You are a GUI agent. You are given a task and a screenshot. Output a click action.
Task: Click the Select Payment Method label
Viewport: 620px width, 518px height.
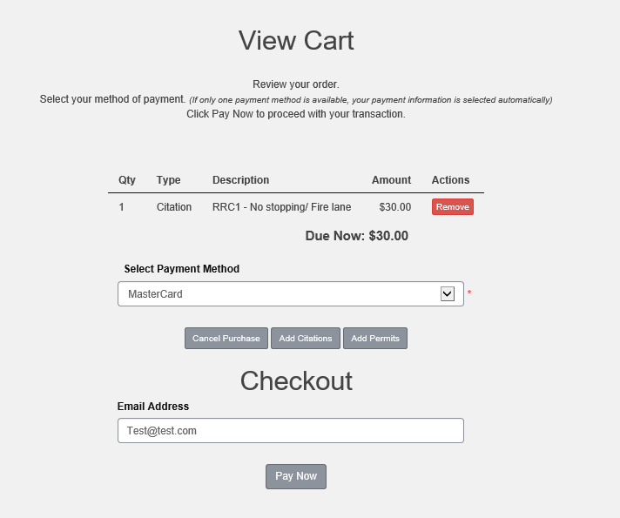(182, 269)
